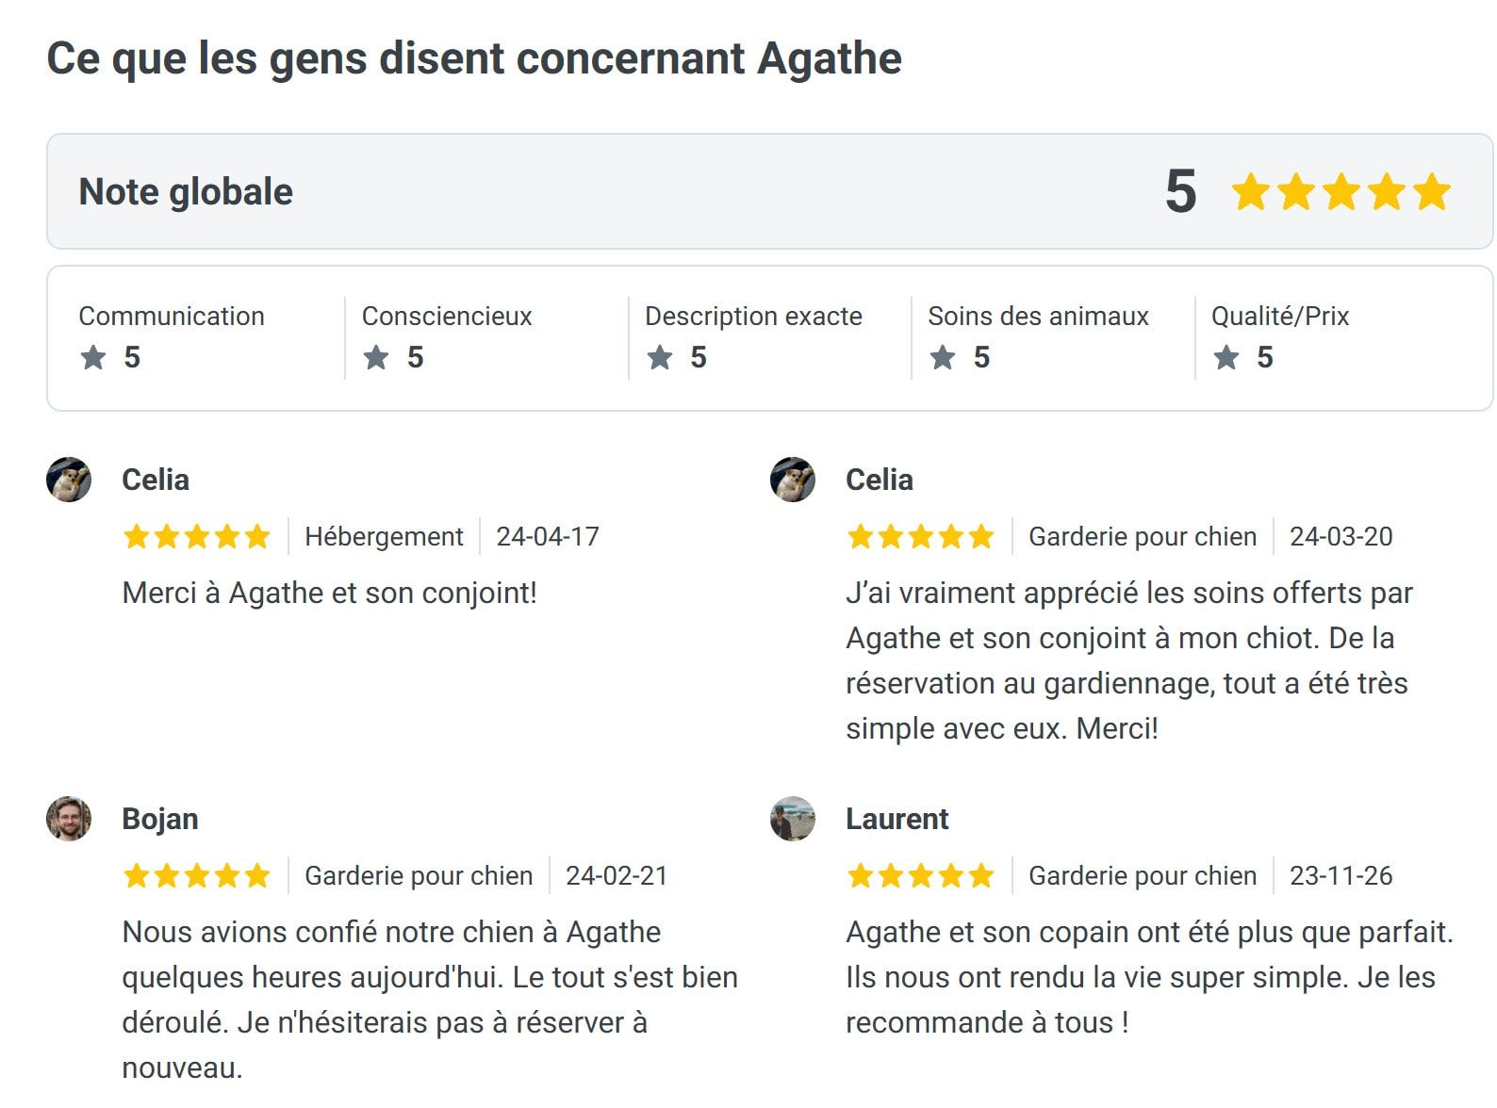Click the reviewer name Laurent
1497x1108 pixels.
tap(897, 819)
